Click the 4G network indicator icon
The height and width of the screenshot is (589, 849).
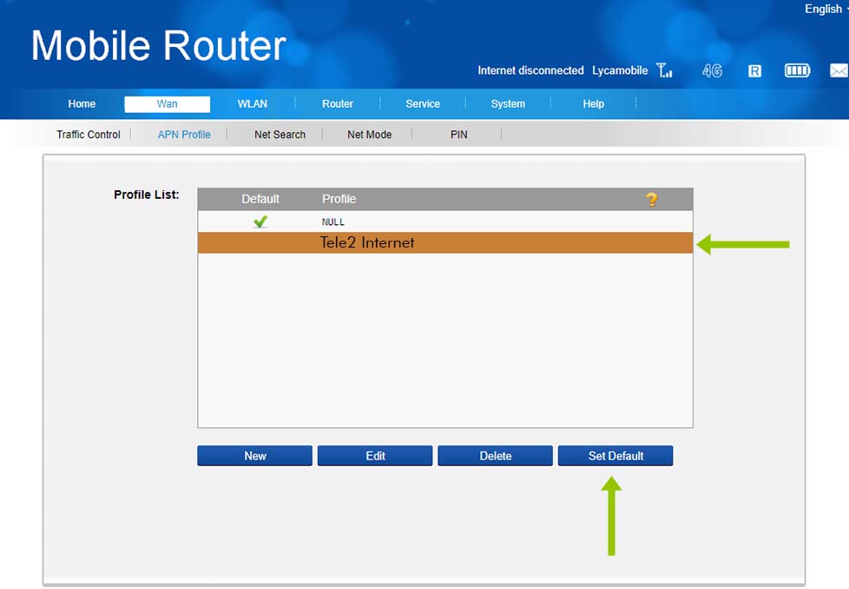(712, 70)
